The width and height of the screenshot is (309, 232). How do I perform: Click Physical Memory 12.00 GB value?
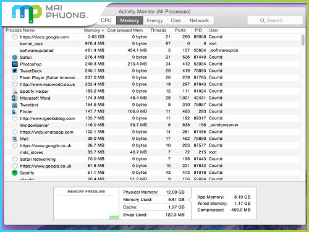(x=176, y=192)
